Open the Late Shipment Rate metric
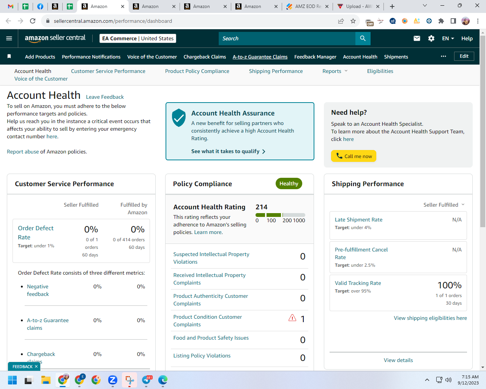Image resolution: width=486 pixels, height=389 pixels. click(x=358, y=220)
